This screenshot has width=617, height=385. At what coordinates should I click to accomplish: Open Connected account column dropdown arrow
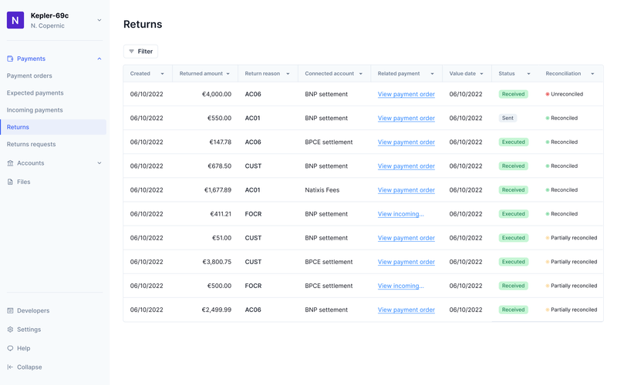coord(360,74)
